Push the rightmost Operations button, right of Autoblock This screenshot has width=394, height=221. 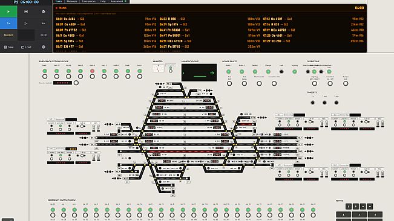click(346, 84)
